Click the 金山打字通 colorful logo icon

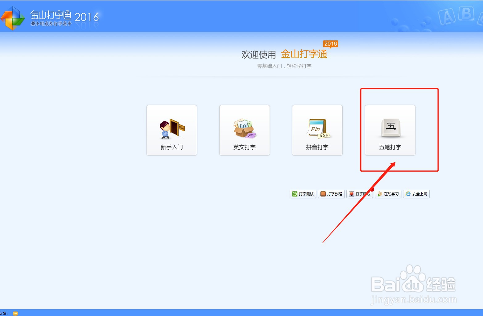click(13, 18)
